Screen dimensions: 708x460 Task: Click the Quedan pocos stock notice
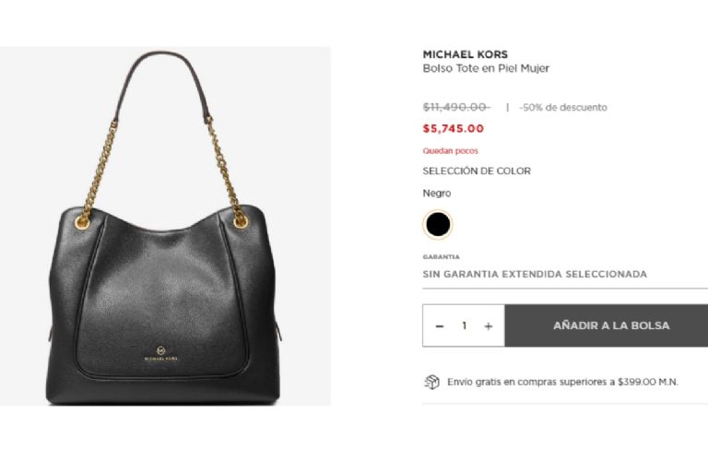[450, 151]
